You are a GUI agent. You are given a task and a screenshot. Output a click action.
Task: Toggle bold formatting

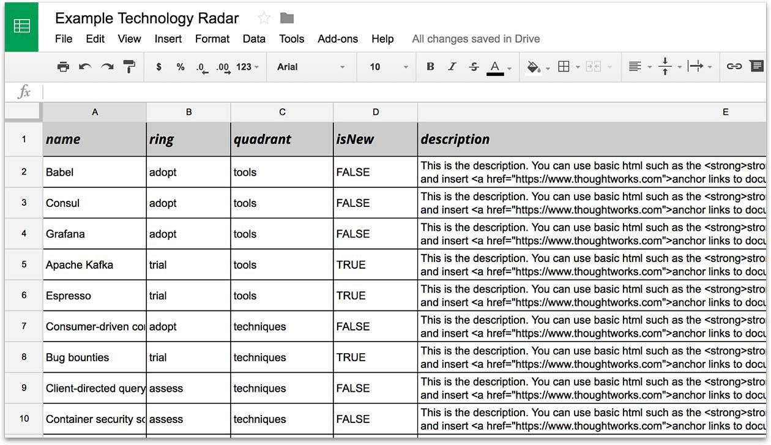[430, 67]
